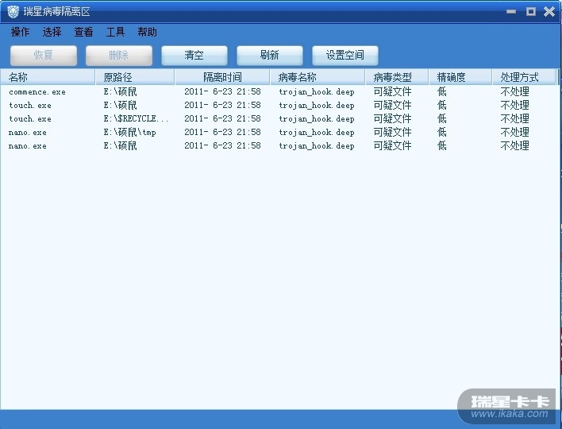Click path E:\$RECYCLE... cell

point(136,118)
